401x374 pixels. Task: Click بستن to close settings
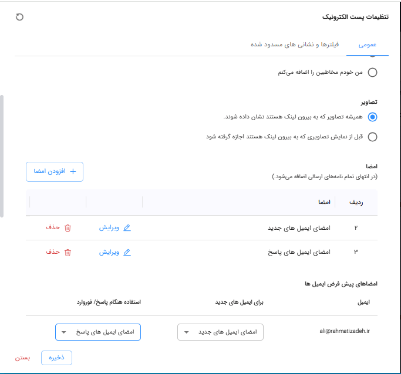point(22,358)
